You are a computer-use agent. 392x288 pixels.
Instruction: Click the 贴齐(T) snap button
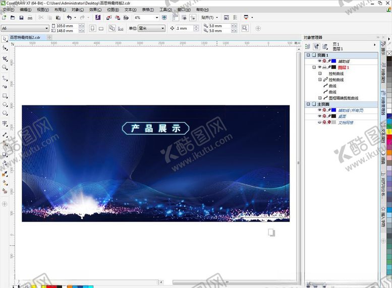coord(210,17)
